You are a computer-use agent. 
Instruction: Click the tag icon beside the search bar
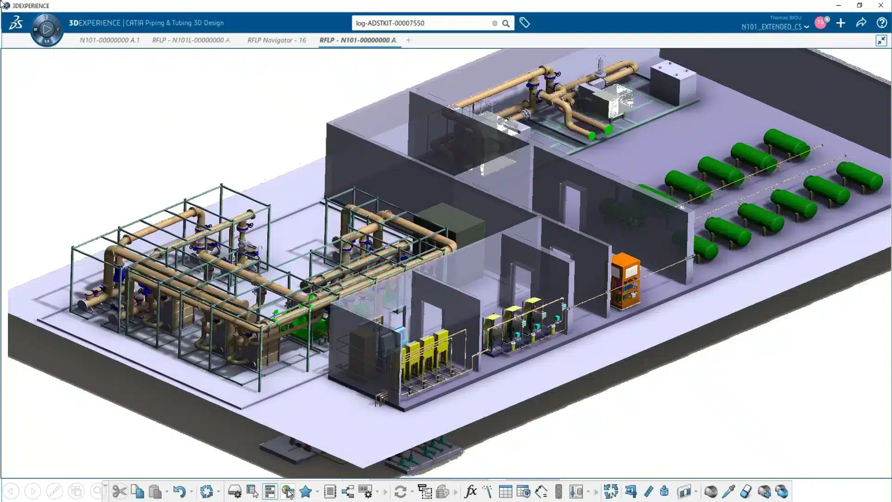point(525,23)
